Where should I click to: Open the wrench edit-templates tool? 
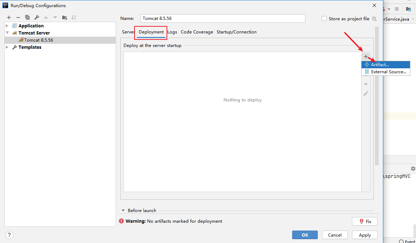pos(37,17)
